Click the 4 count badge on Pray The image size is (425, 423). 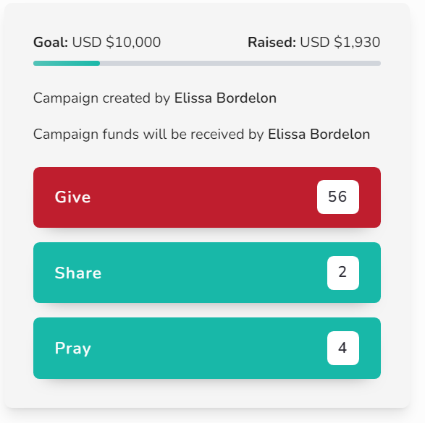point(343,348)
